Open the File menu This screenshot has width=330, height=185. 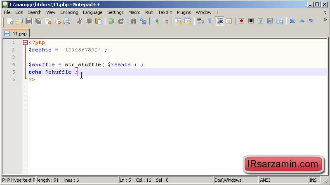click(x=7, y=12)
